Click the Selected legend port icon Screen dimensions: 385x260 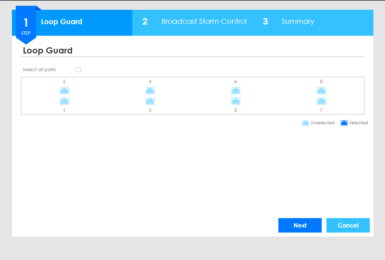pos(344,123)
